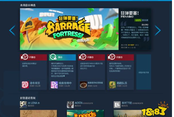The width and height of the screenshot is (174, 117).
Task: Open friend name LENA
Action: point(34,103)
